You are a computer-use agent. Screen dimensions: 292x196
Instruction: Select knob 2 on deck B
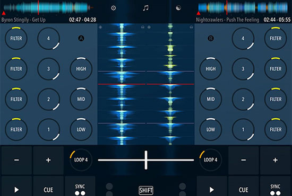[243, 99]
